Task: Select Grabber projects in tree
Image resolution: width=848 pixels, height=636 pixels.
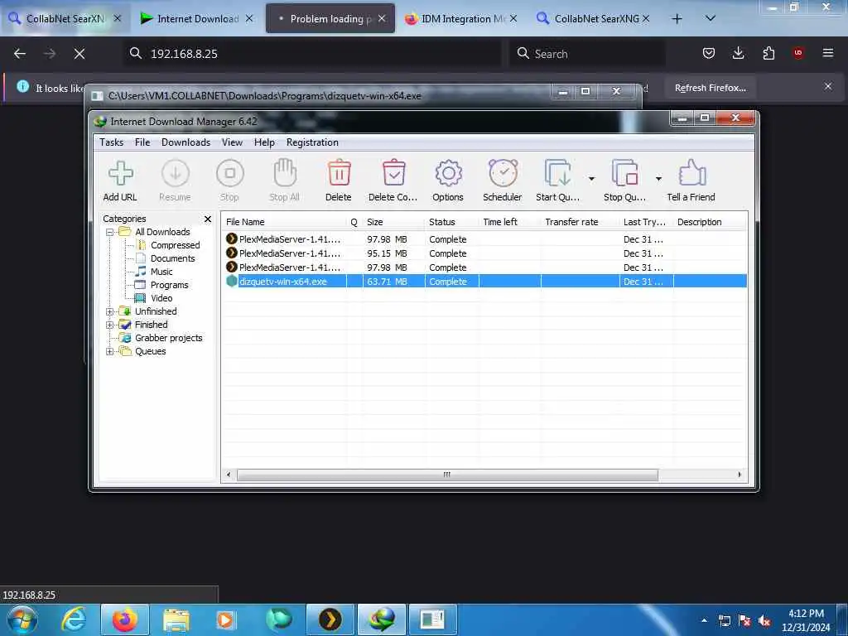Action: (x=168, y=338)
